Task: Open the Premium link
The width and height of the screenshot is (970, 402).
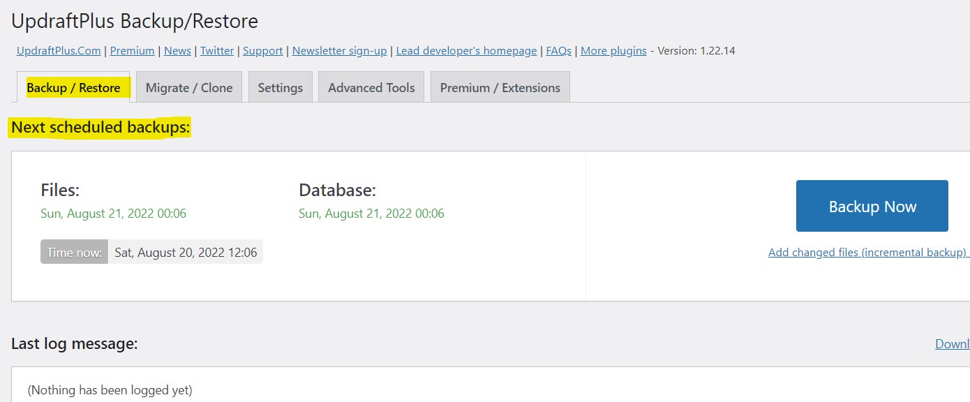Action: point(132,50)
